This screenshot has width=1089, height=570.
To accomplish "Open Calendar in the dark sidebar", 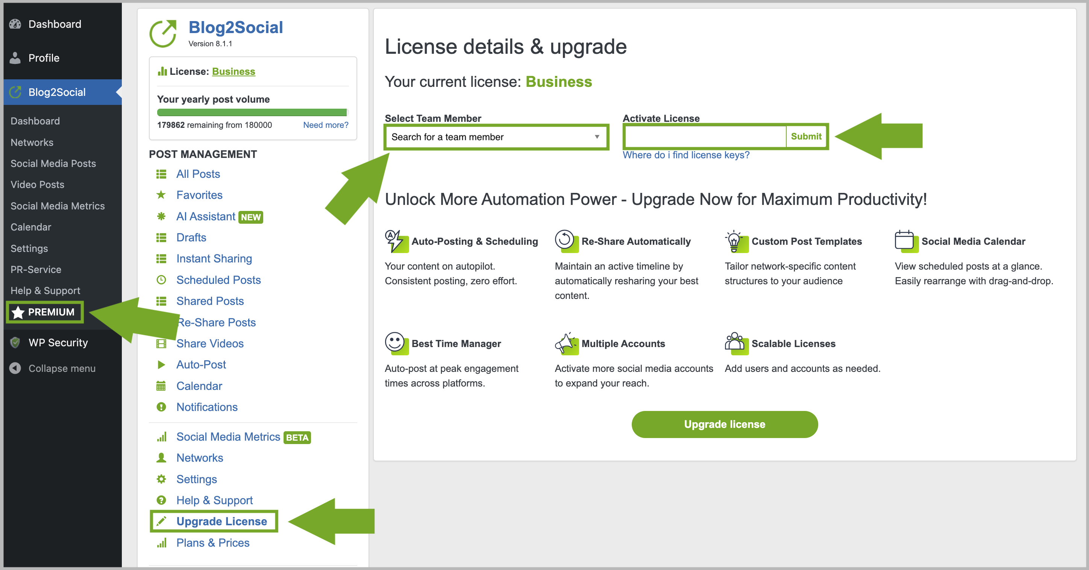I will pos(30,227).
